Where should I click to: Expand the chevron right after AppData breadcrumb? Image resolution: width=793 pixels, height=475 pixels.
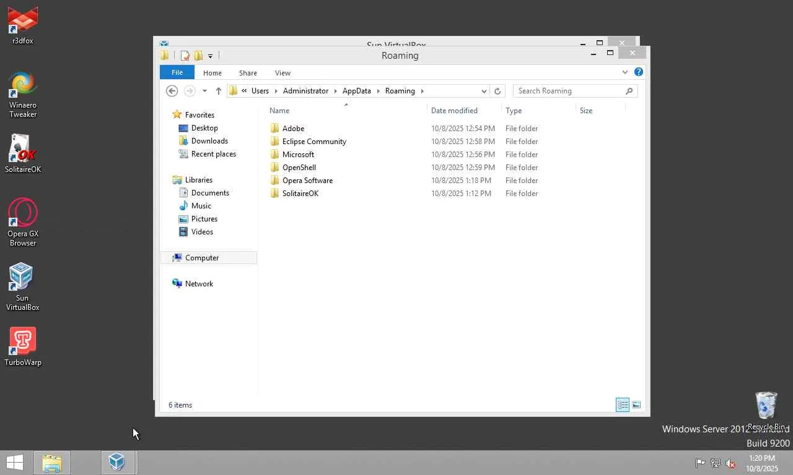[x=377, y=91]
